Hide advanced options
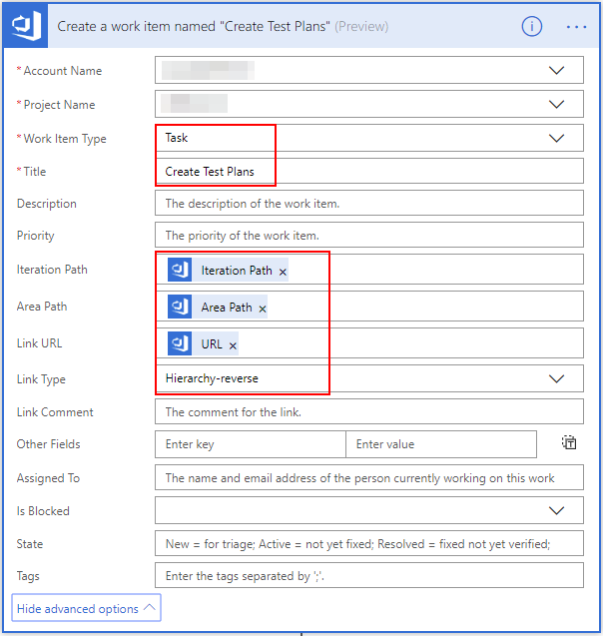Image resolution: width=603 pixels, height=636 pixels. coord(86,608)
